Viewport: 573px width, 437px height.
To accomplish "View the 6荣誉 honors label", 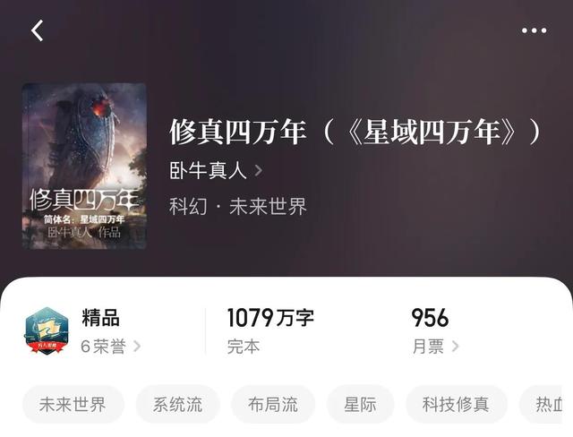I will click(x=104, y=347).
